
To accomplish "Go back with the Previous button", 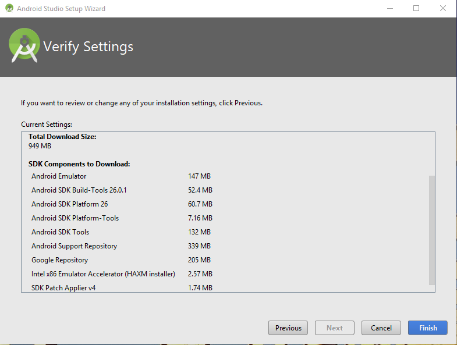I will (x=288, y=328).
